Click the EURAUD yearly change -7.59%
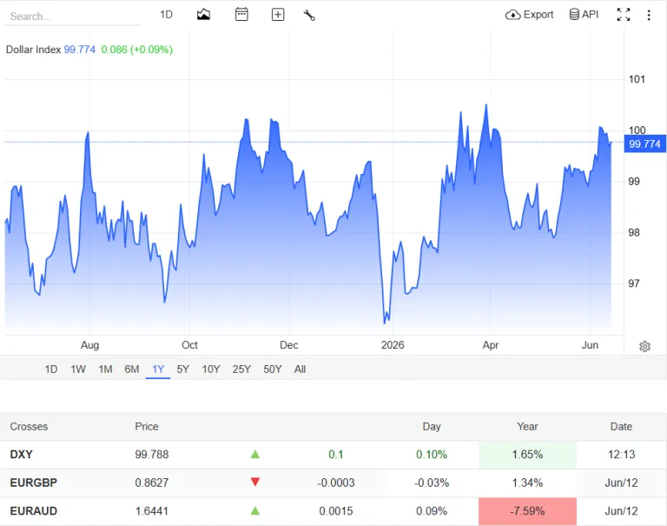The width and height of the screenshot is (667, 526). (527, 510)
